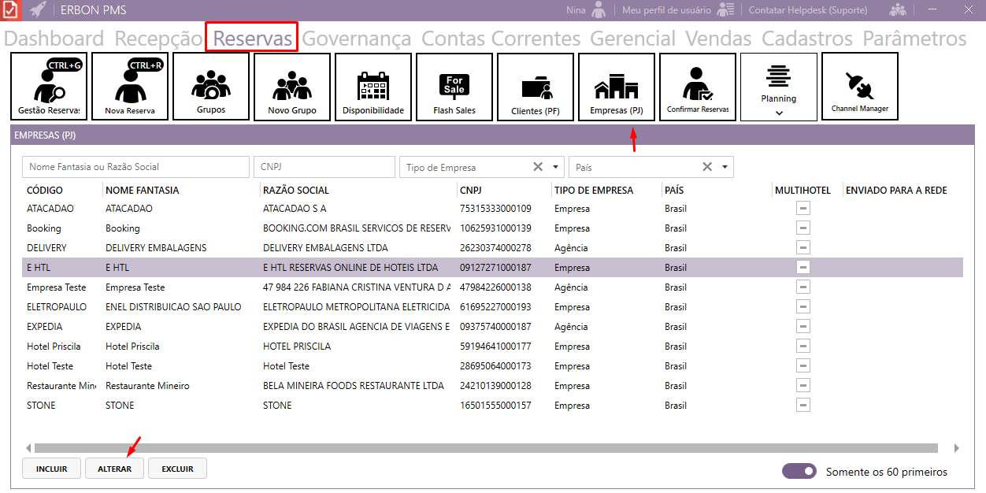Toggle Multihotel checkbox for STONE row
Screen dimensions: 986x493
[x=803, y=406]
